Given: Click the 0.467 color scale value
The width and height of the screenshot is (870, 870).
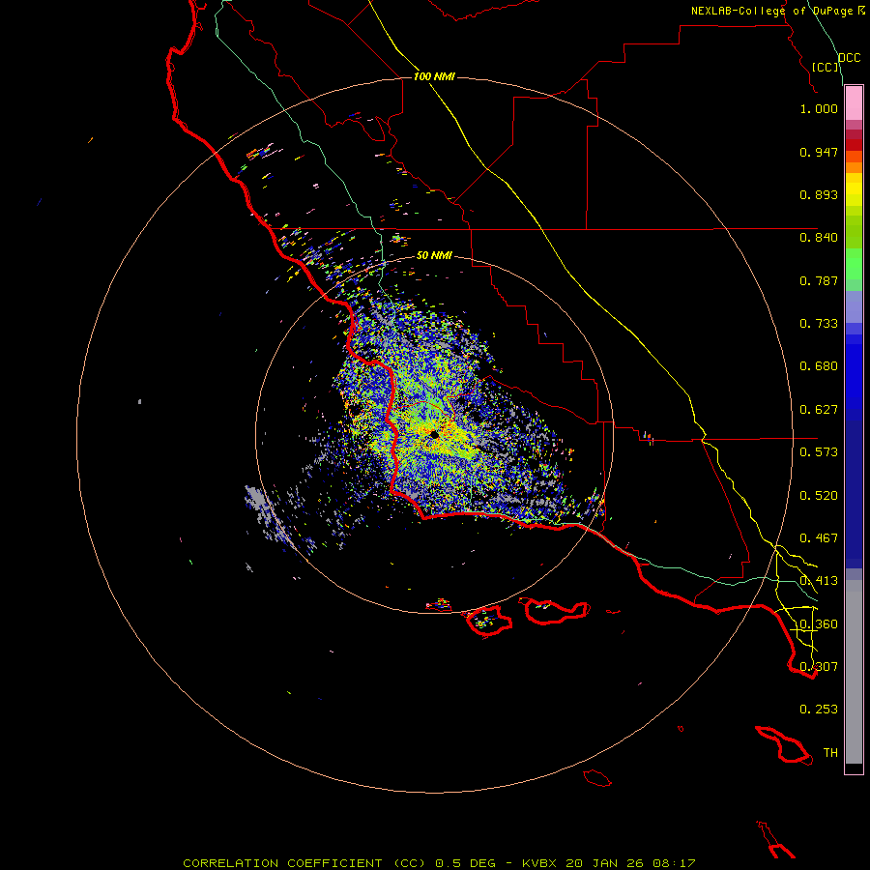Looking at the screenshot, I should point(819,538).
